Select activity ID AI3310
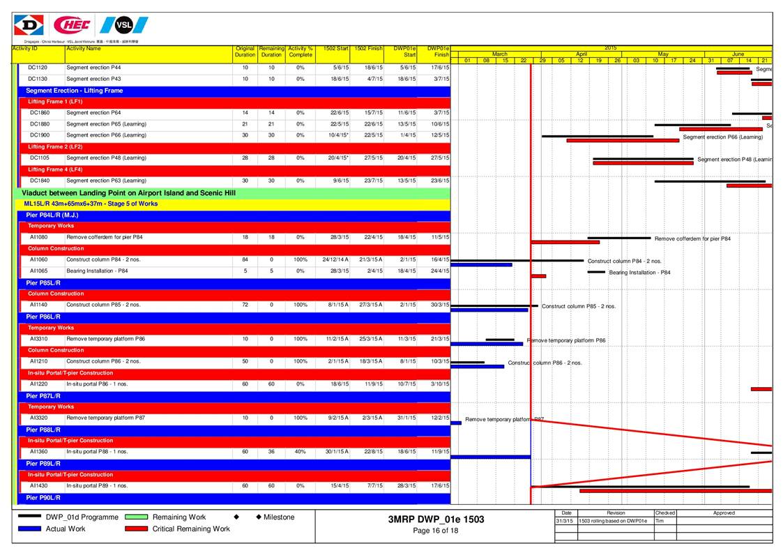This screenshot has height=553, width=783. (x=38, y=339)
